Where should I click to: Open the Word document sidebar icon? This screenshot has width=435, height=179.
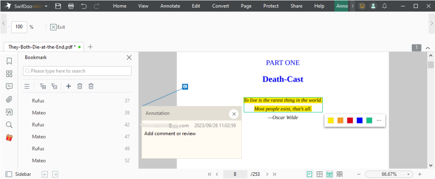point(9,112)
